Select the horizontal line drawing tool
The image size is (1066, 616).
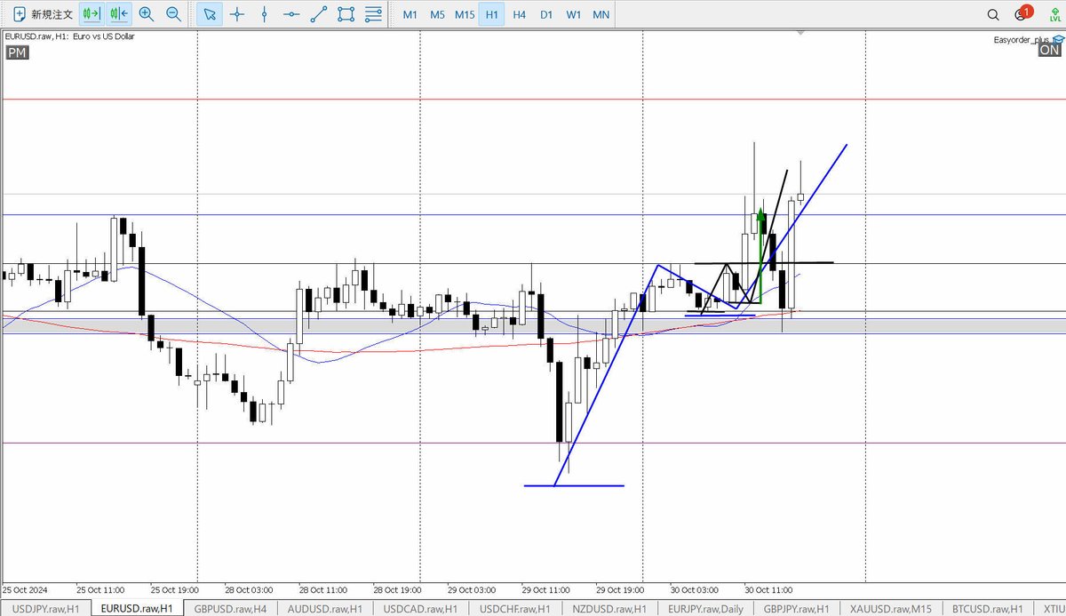[x=291, y=14]
